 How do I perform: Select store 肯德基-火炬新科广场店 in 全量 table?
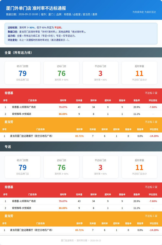(24, 107)
